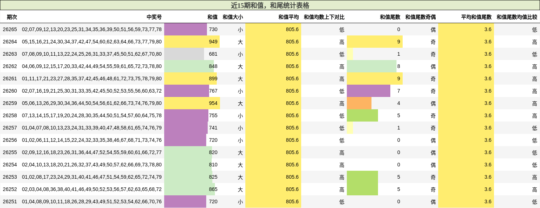
Task: Click the sum value 848
Action: [x=213, y=66]
